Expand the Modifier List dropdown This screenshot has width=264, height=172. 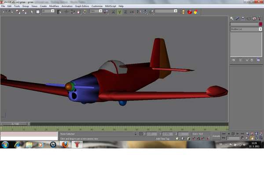[246, 29]
